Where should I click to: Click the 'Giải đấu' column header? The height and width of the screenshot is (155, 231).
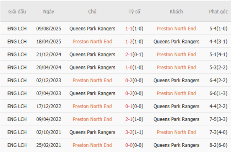click(17, 11)
